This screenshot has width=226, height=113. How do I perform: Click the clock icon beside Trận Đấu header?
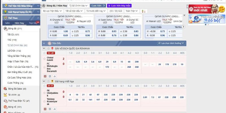tap(49, 43)
